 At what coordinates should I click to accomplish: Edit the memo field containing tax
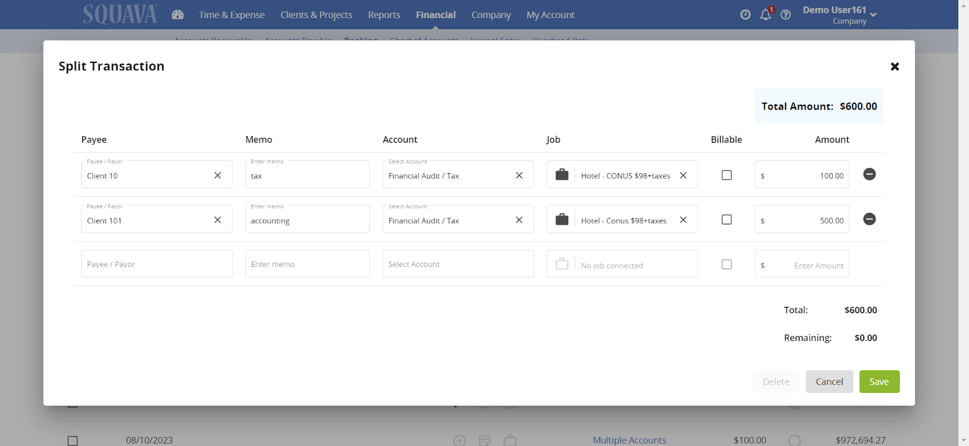tap(308, 174)
